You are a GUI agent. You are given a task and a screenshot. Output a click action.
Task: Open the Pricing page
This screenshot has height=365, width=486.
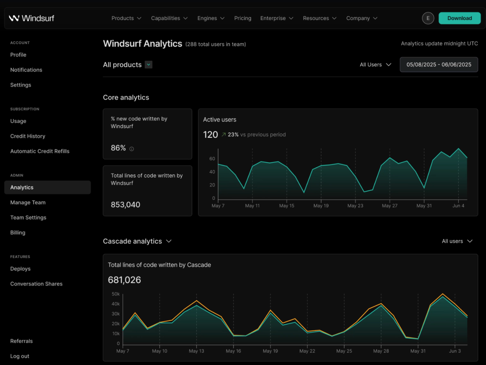point(243,18)
